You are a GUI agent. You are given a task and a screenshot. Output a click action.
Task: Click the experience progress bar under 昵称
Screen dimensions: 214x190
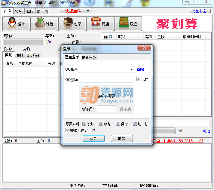23,42
